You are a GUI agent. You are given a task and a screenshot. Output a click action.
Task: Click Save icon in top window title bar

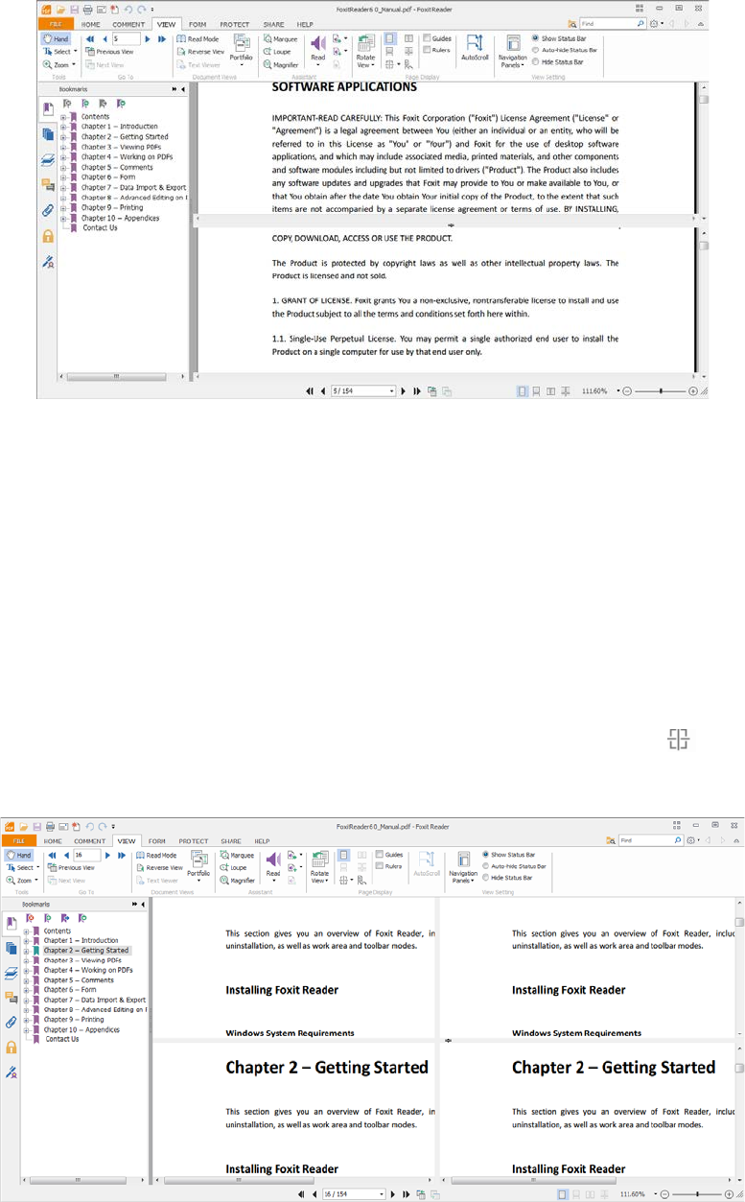click(73, 8)
